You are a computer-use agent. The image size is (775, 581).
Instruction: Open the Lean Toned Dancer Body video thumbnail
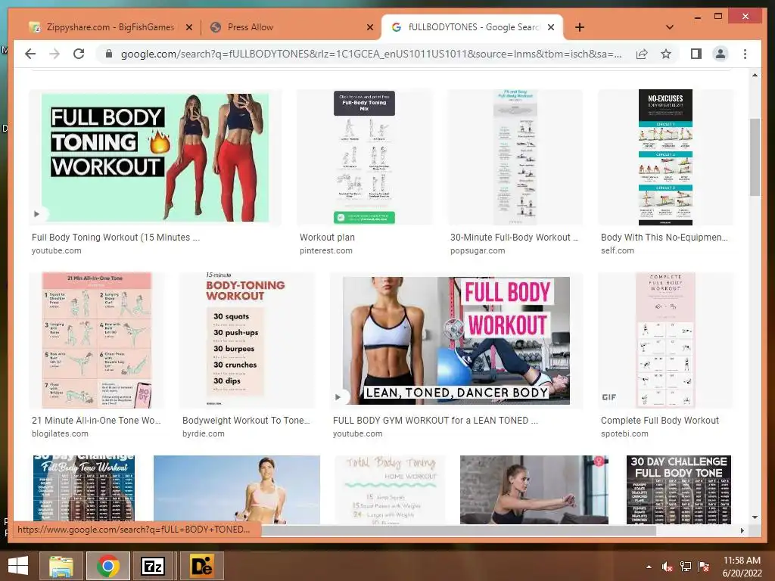pyautogui.click(x=456, y=340)
